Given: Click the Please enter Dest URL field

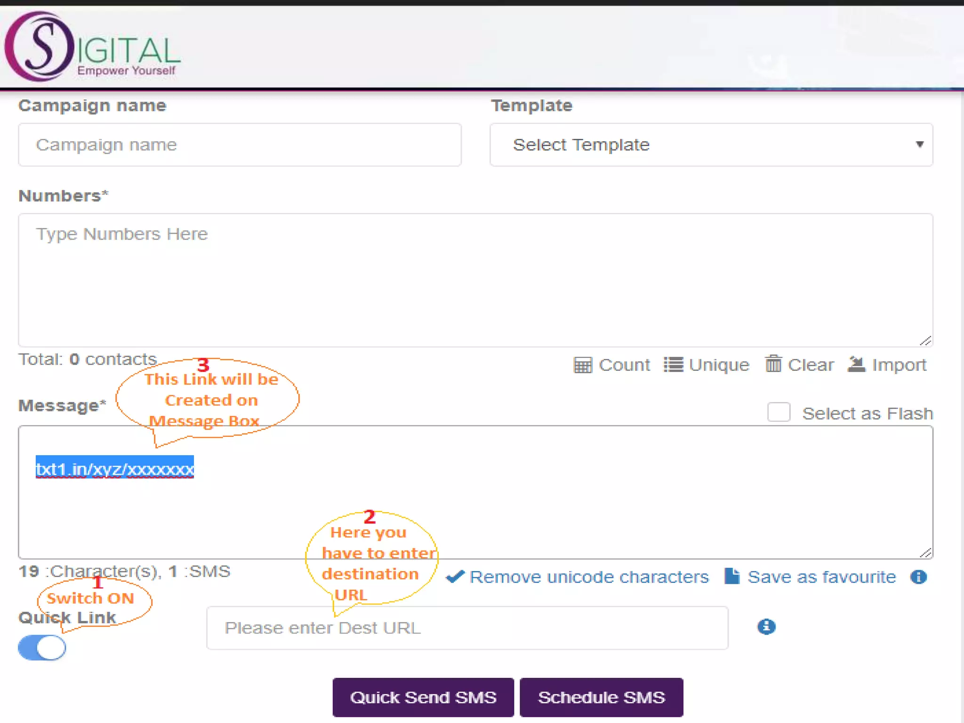Looking at the screenshot, I should 467,628.
